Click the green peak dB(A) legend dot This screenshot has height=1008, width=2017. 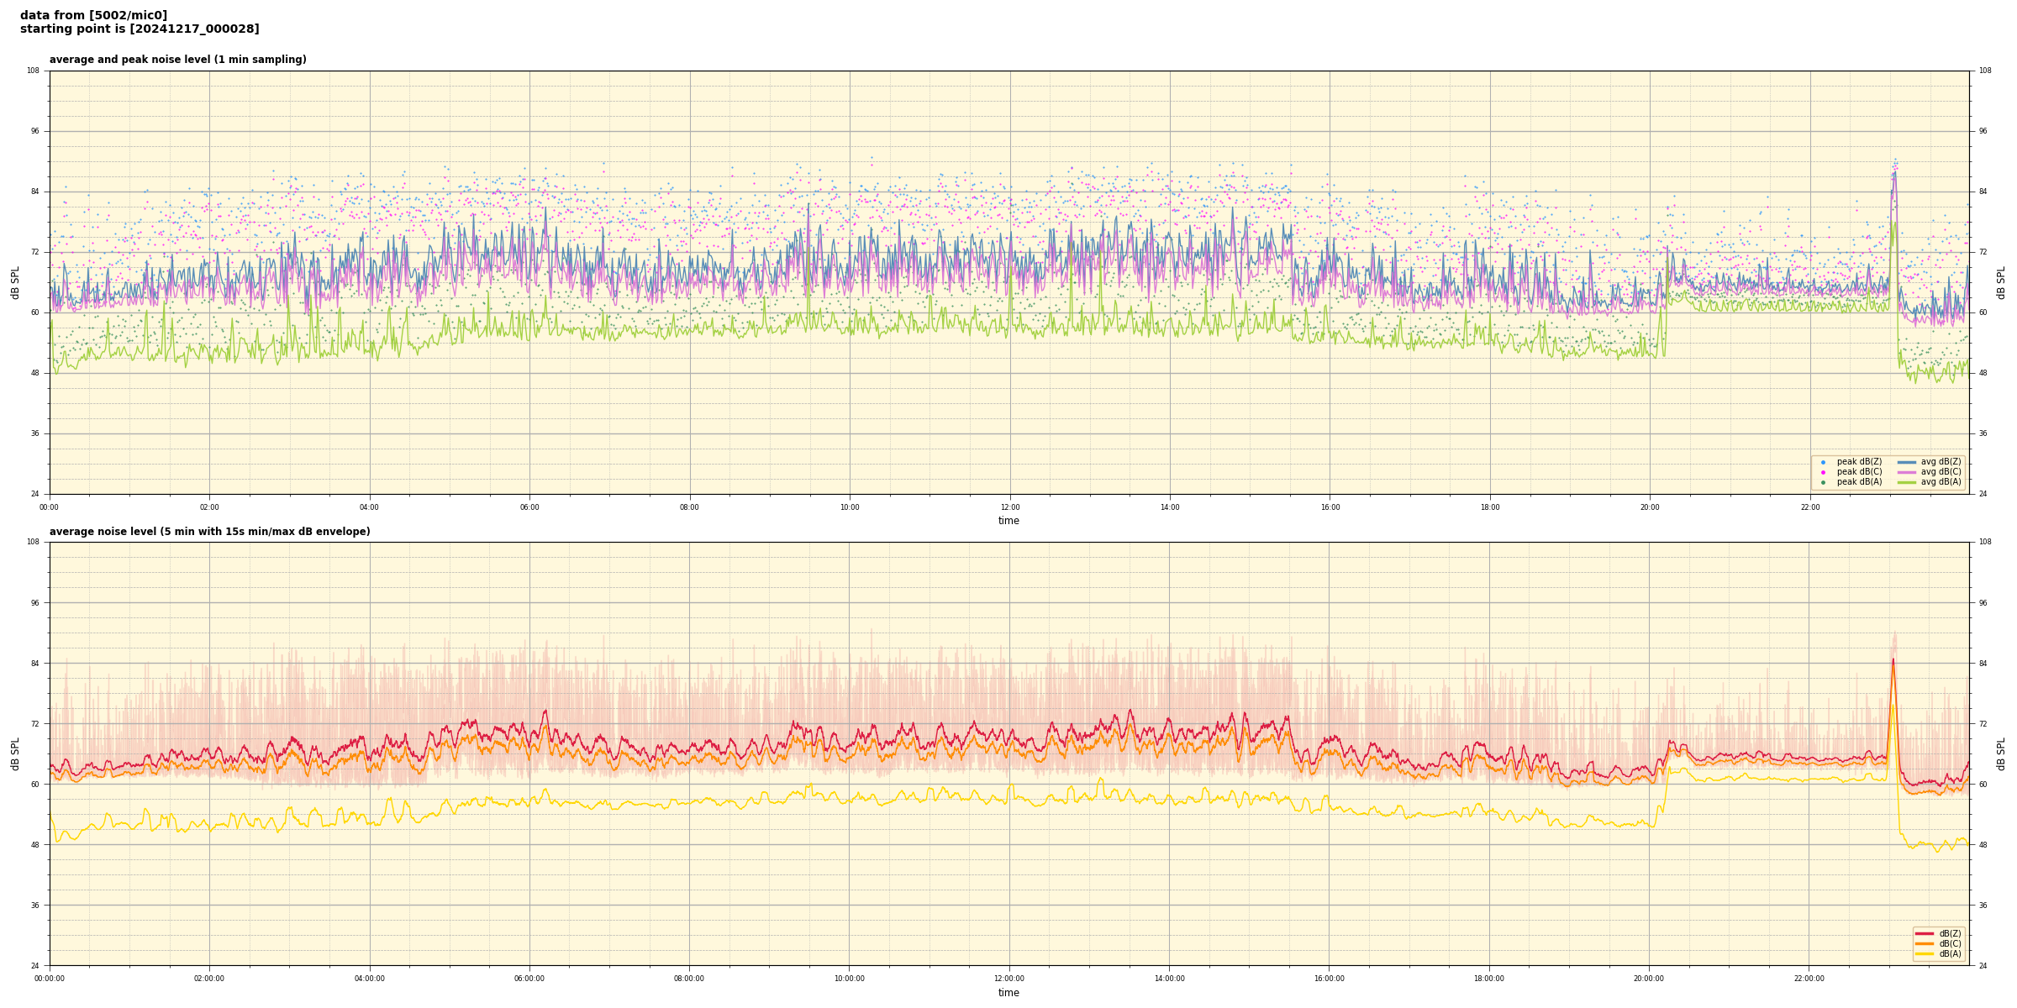point(1823,482)
